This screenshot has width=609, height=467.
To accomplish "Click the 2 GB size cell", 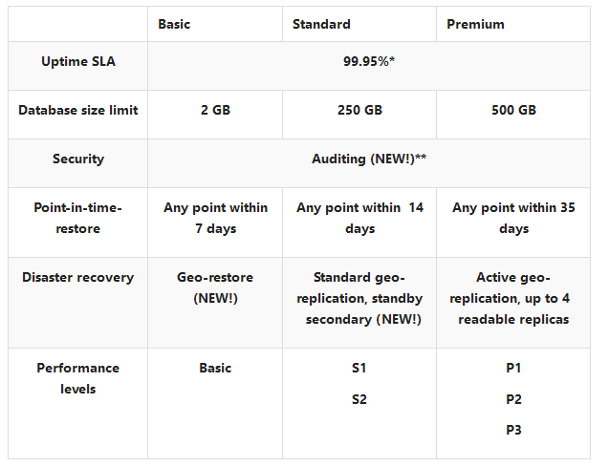I will [x=215, y=110].
